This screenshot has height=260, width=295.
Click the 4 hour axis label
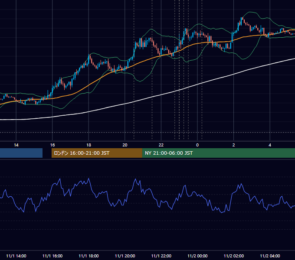[270, 145]
